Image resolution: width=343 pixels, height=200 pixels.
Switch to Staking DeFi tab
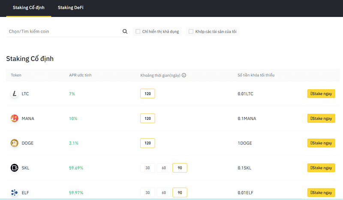70,8
